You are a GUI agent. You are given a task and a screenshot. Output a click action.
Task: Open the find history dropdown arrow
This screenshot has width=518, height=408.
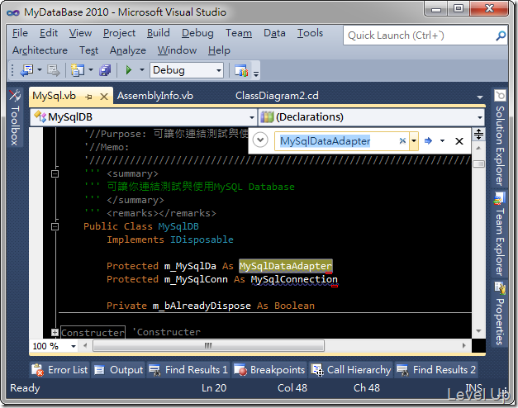tap(414, 141)
